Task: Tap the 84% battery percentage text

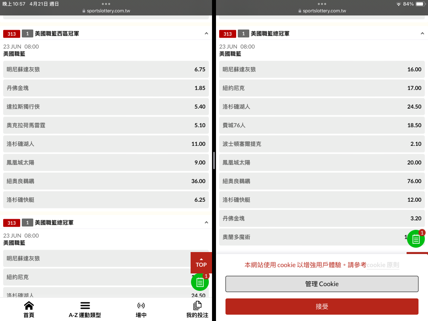Action: coord(408,4)
